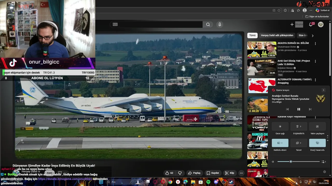Click the Sohbet et Copilot button
This screenshot has width=332, height=186.
[x=323, y=10]
